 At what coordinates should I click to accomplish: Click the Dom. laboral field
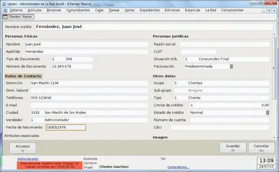[x=89, y=91]
